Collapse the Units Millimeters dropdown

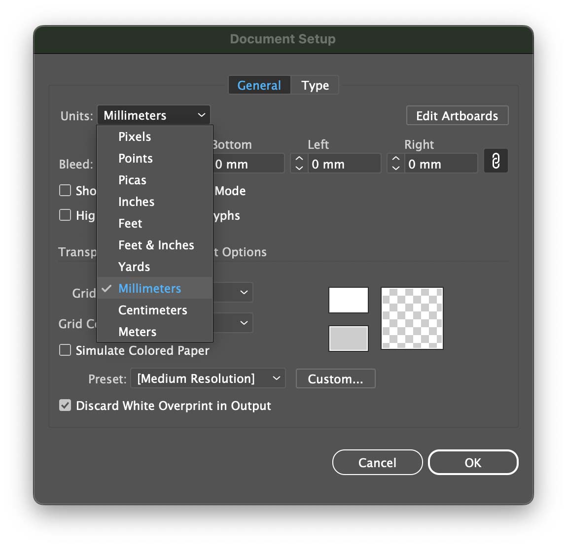pyautogui.click(x=154, y=115)
